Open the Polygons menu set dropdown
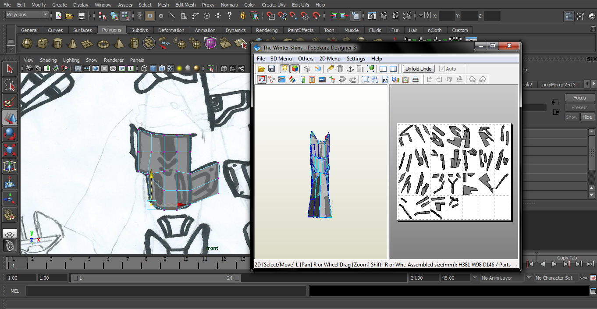Image resolution: width=597 pixels, height=309 pixels. click(x=27, y=15)
